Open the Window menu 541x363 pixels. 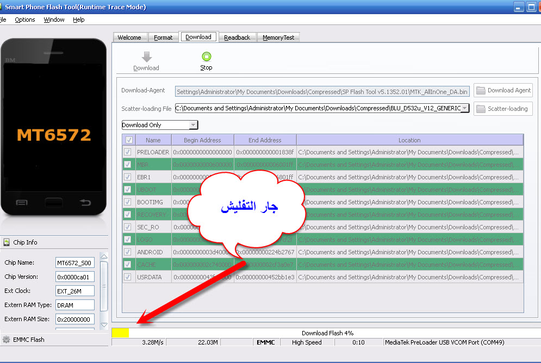pos(54,20)
